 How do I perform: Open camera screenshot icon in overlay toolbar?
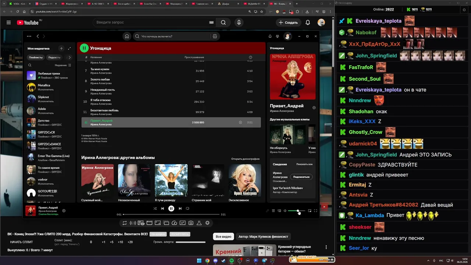click(191, 223)
